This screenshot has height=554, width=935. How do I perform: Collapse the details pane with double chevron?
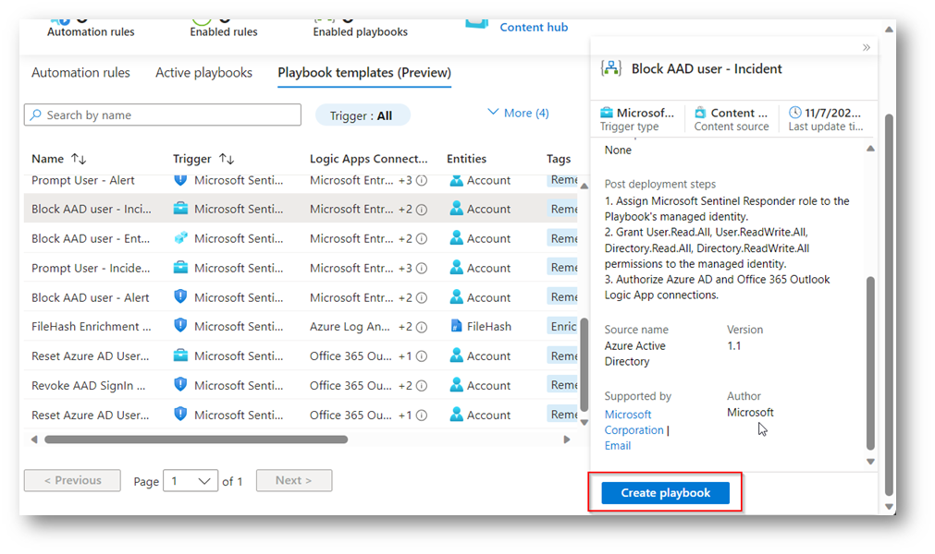(867, 48)
